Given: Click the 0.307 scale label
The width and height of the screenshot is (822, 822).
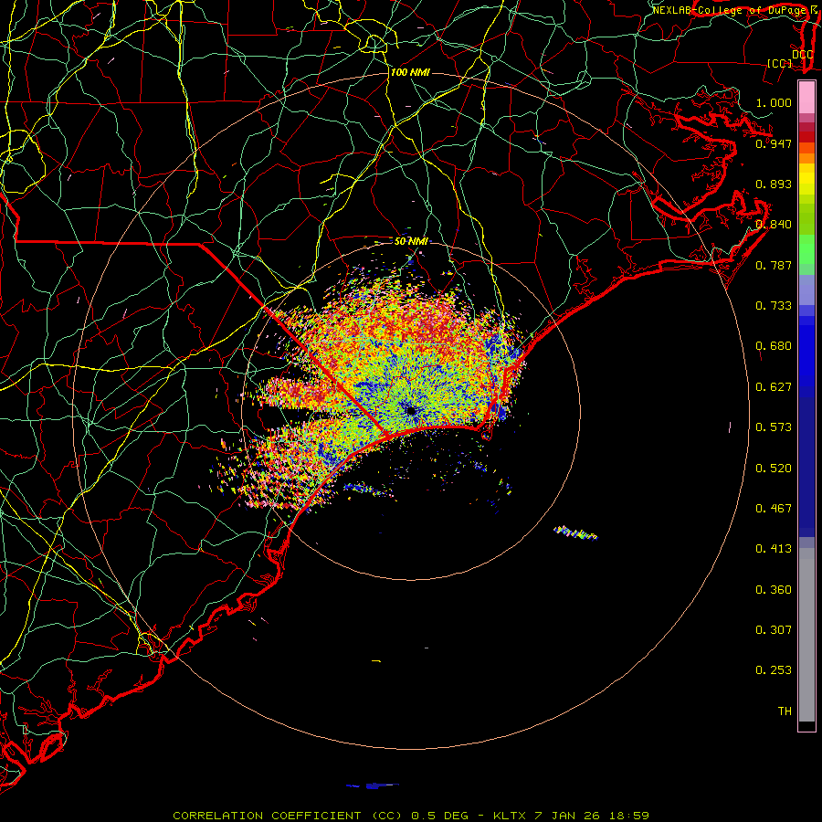Looking at the screenshot, I should tap(774, 630).
